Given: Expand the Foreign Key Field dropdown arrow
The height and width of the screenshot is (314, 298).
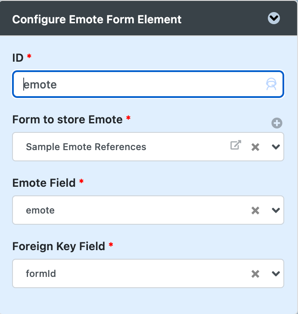Looking at the screenshot, I should pyautogui.click(x=276, y=273).
